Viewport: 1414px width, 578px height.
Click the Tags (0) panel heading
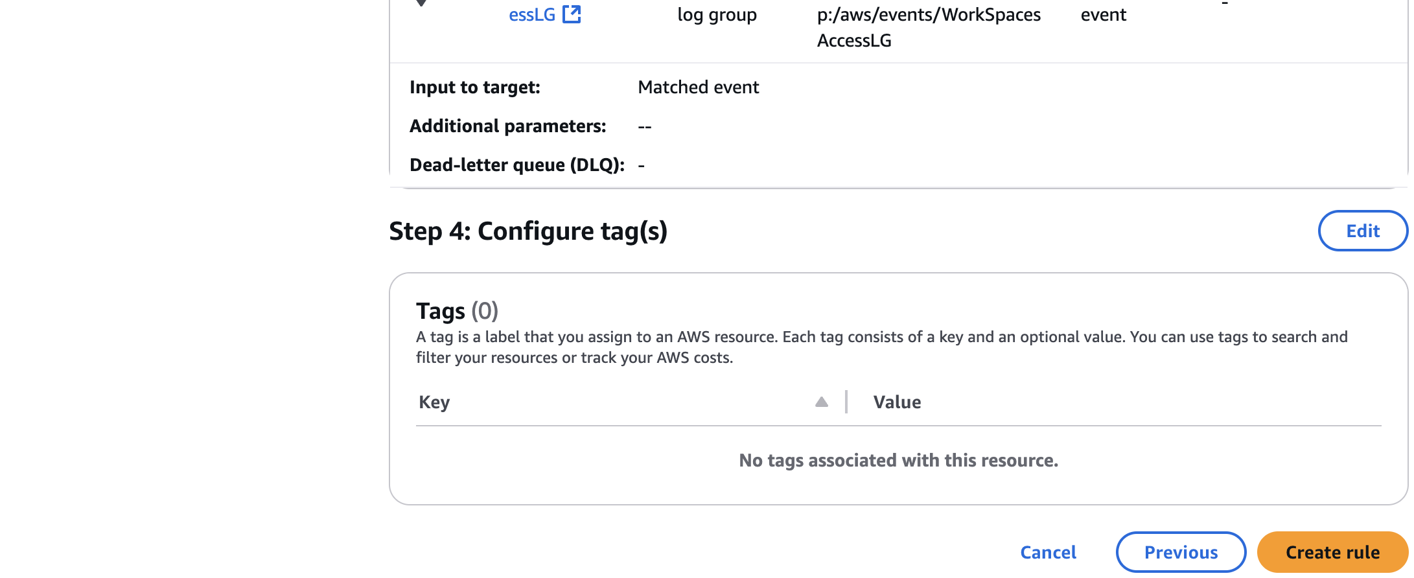457,311
